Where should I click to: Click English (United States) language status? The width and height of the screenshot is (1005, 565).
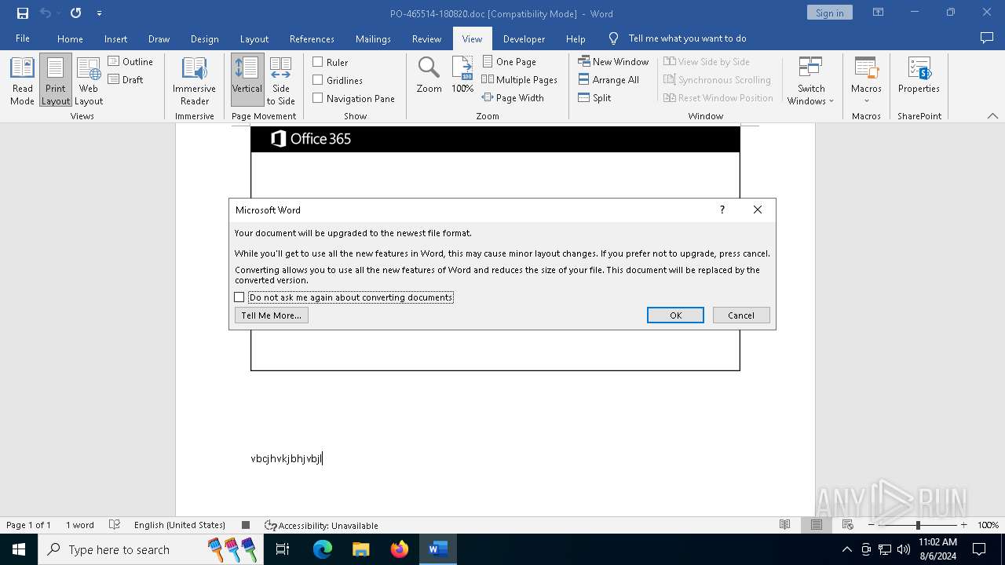[180, 525]
